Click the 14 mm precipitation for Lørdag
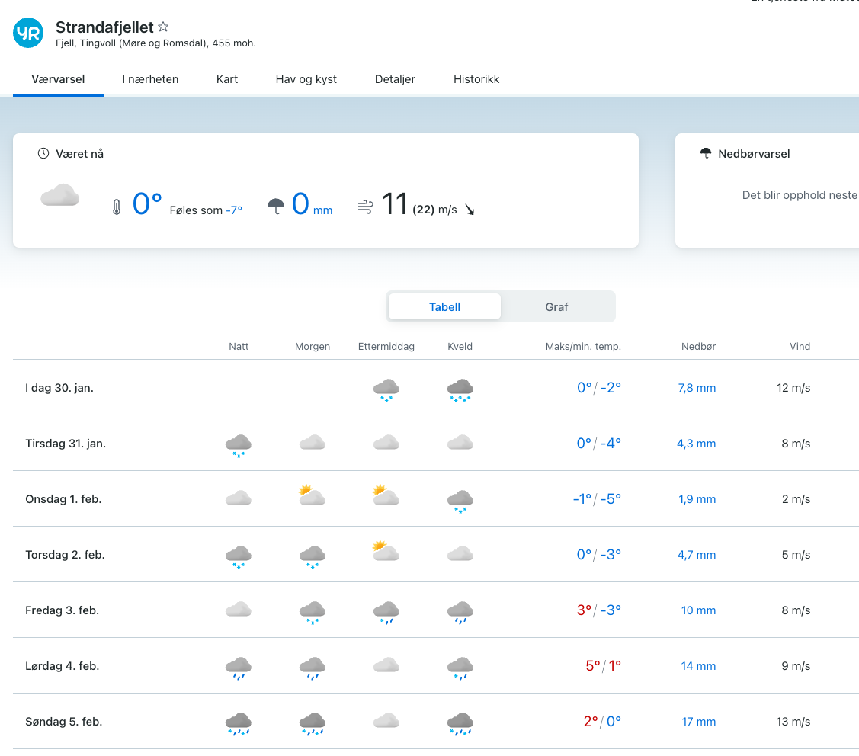859x756 pixels. [x=698, y=666]
